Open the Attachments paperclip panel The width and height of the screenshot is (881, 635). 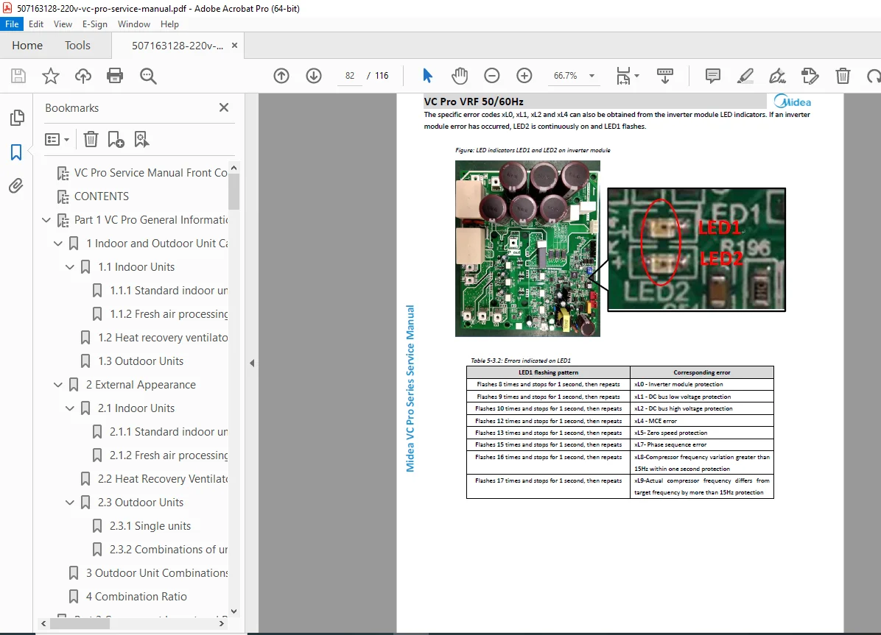pyautogui.click(x=16, y=186)
